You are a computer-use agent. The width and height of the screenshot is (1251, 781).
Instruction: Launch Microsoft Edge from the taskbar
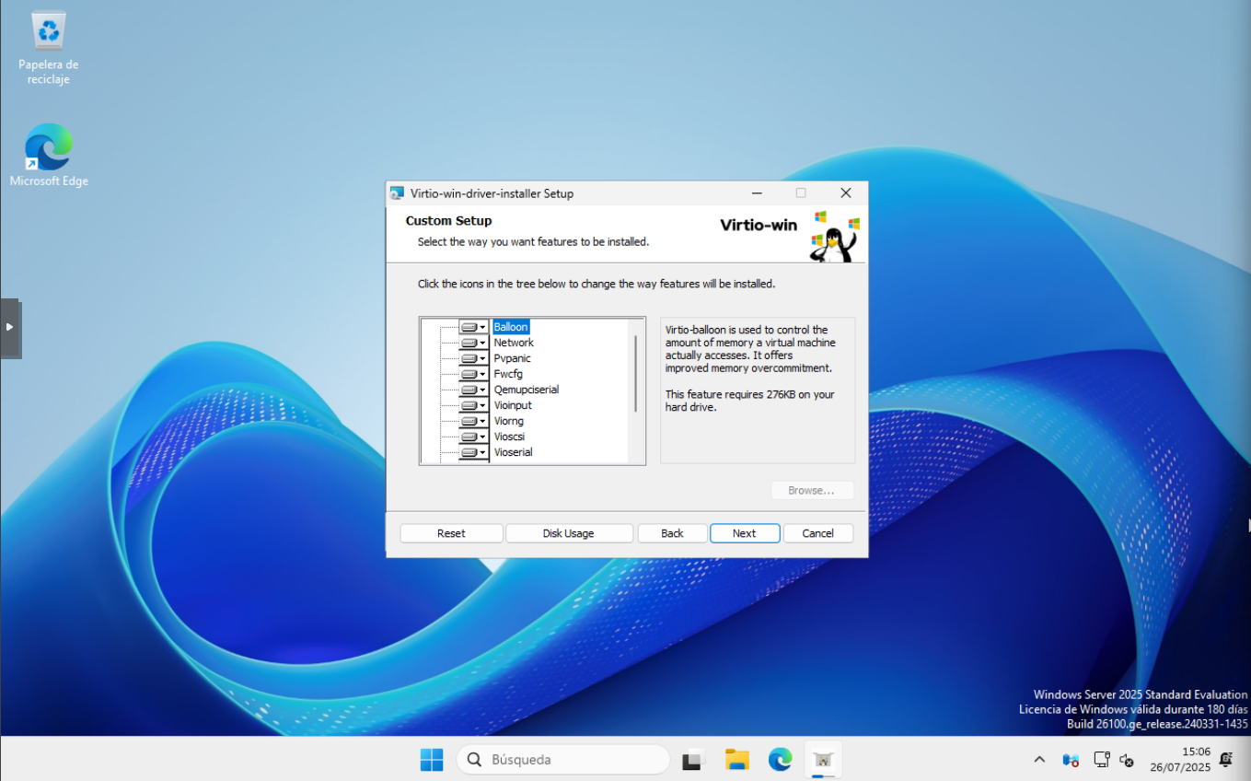(x=780, y=760)
